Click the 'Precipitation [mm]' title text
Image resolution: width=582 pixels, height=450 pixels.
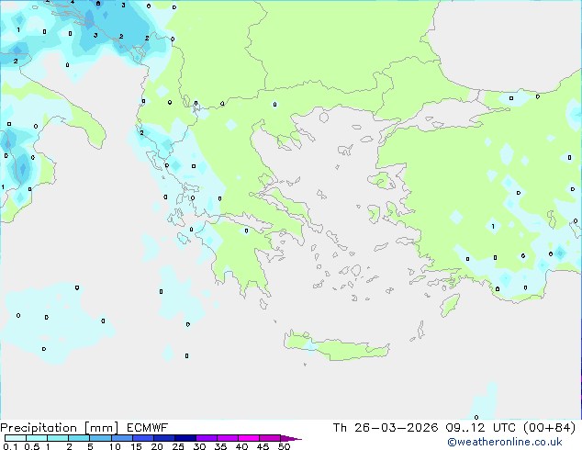point(60,428)
